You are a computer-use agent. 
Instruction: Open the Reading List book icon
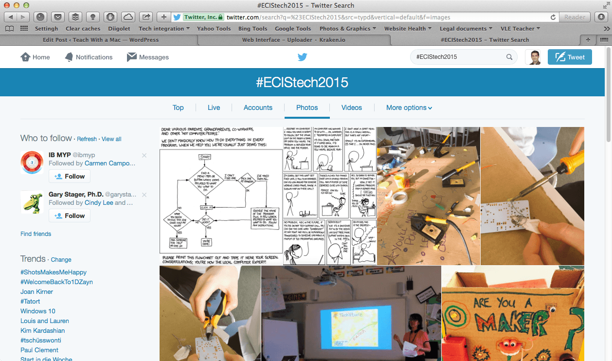(9, 29)
